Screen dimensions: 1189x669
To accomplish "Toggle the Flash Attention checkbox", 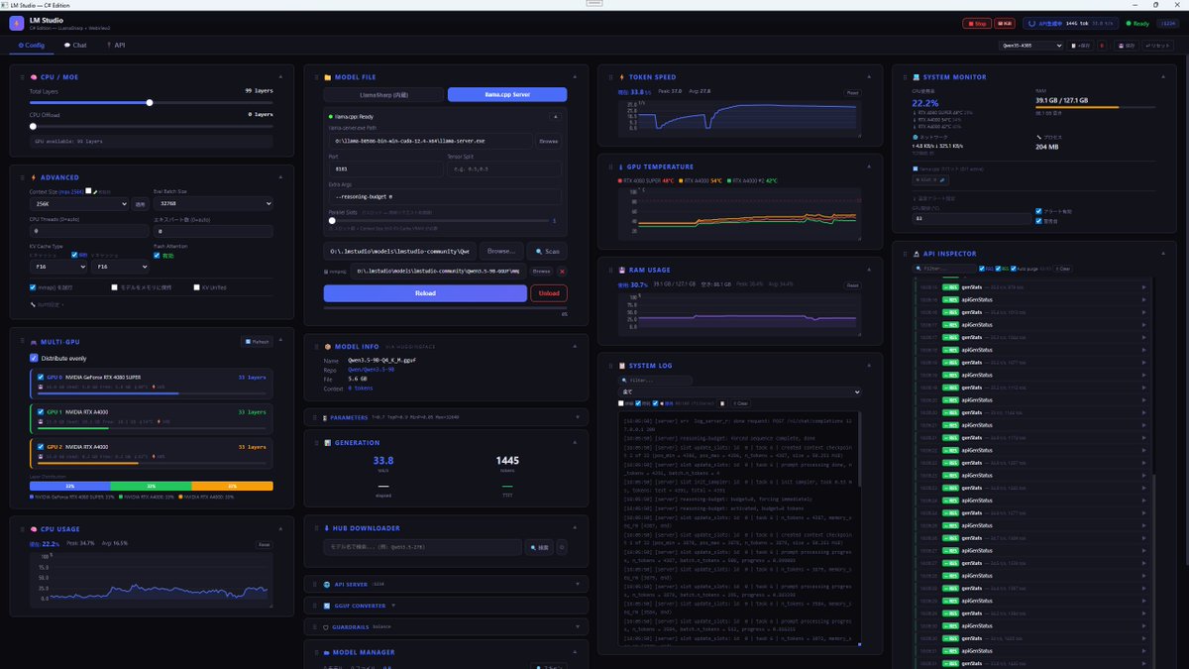I will (157, 256).
